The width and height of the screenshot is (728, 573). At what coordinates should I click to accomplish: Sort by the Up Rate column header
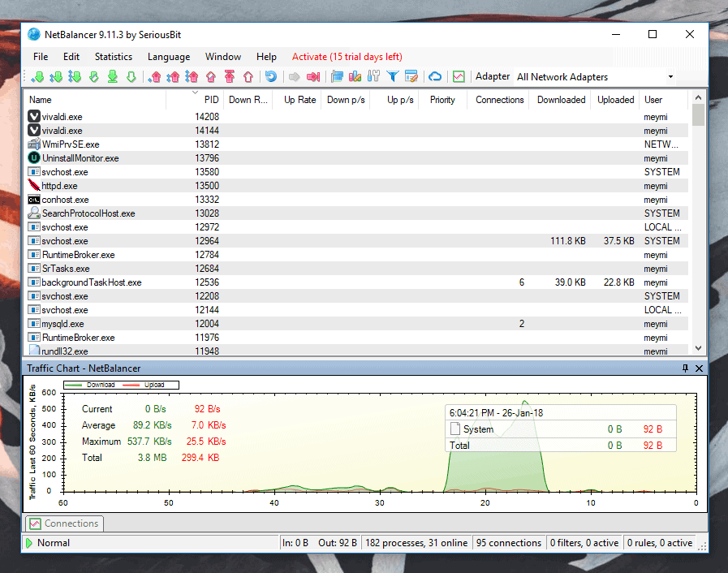[x=296, y=100]
